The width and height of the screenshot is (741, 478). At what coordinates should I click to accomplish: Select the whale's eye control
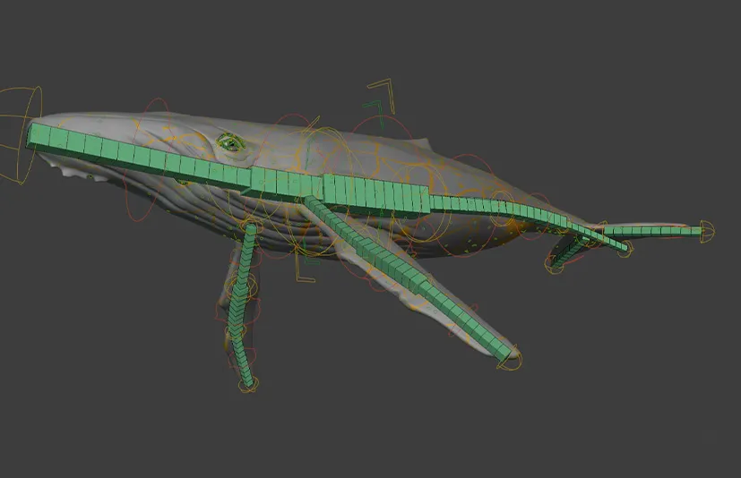(x=230, y=141)
